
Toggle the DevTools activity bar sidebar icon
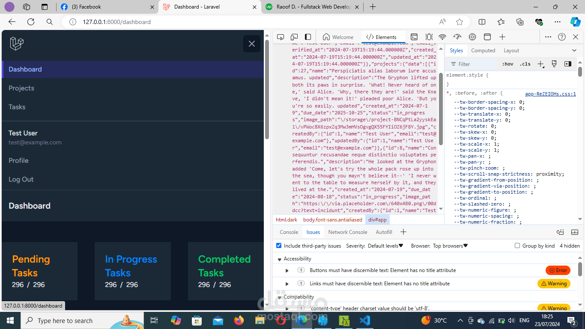click(x=308, y=37)
